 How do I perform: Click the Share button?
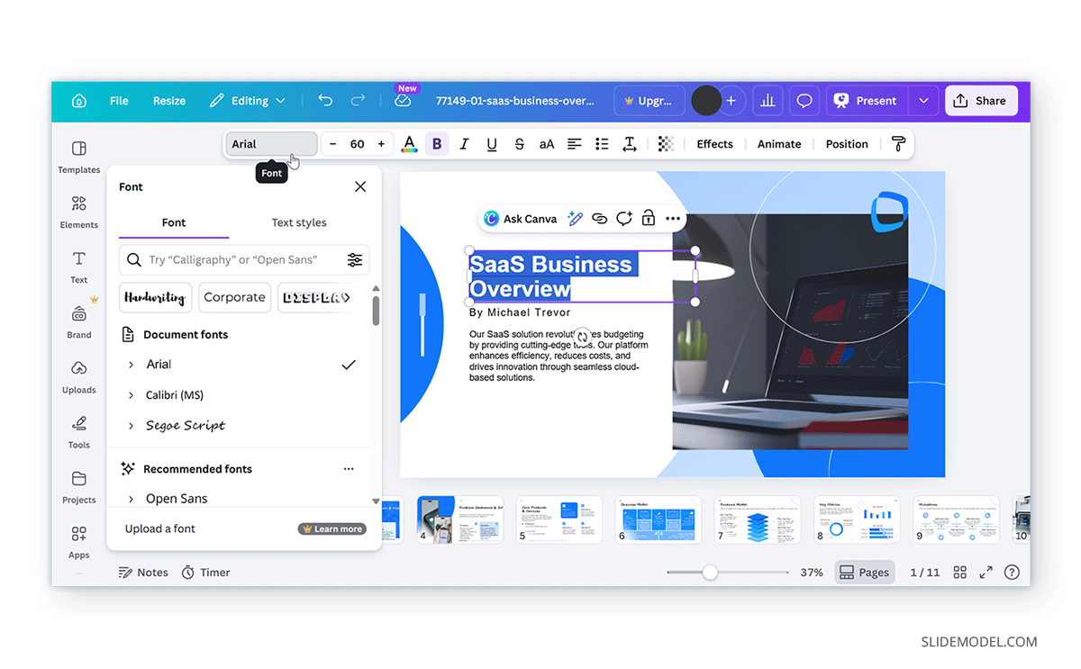point(981,101)
